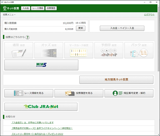Screen dimensions: 160x136
Task: Open the help question mark icon
Action: pyautogui.click(x=27, y=37)
